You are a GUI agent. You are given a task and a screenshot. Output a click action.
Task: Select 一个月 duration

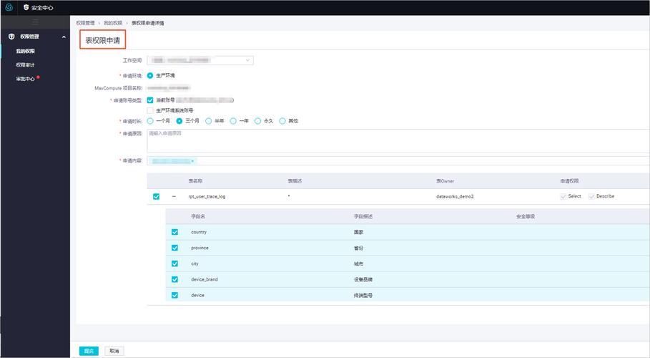click(150, 121)
